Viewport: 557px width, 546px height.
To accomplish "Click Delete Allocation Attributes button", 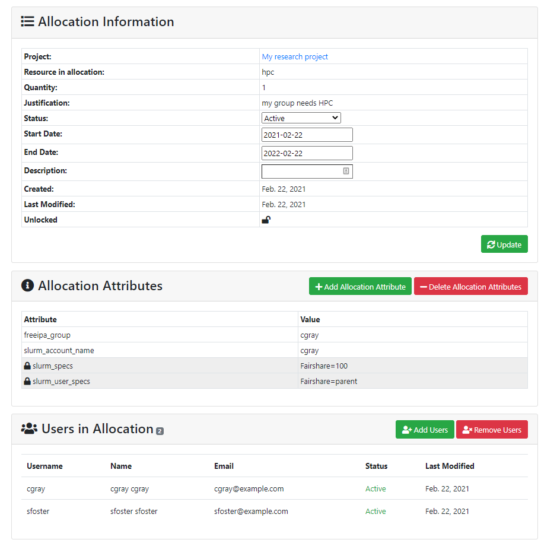I will (x=471, y=287).
